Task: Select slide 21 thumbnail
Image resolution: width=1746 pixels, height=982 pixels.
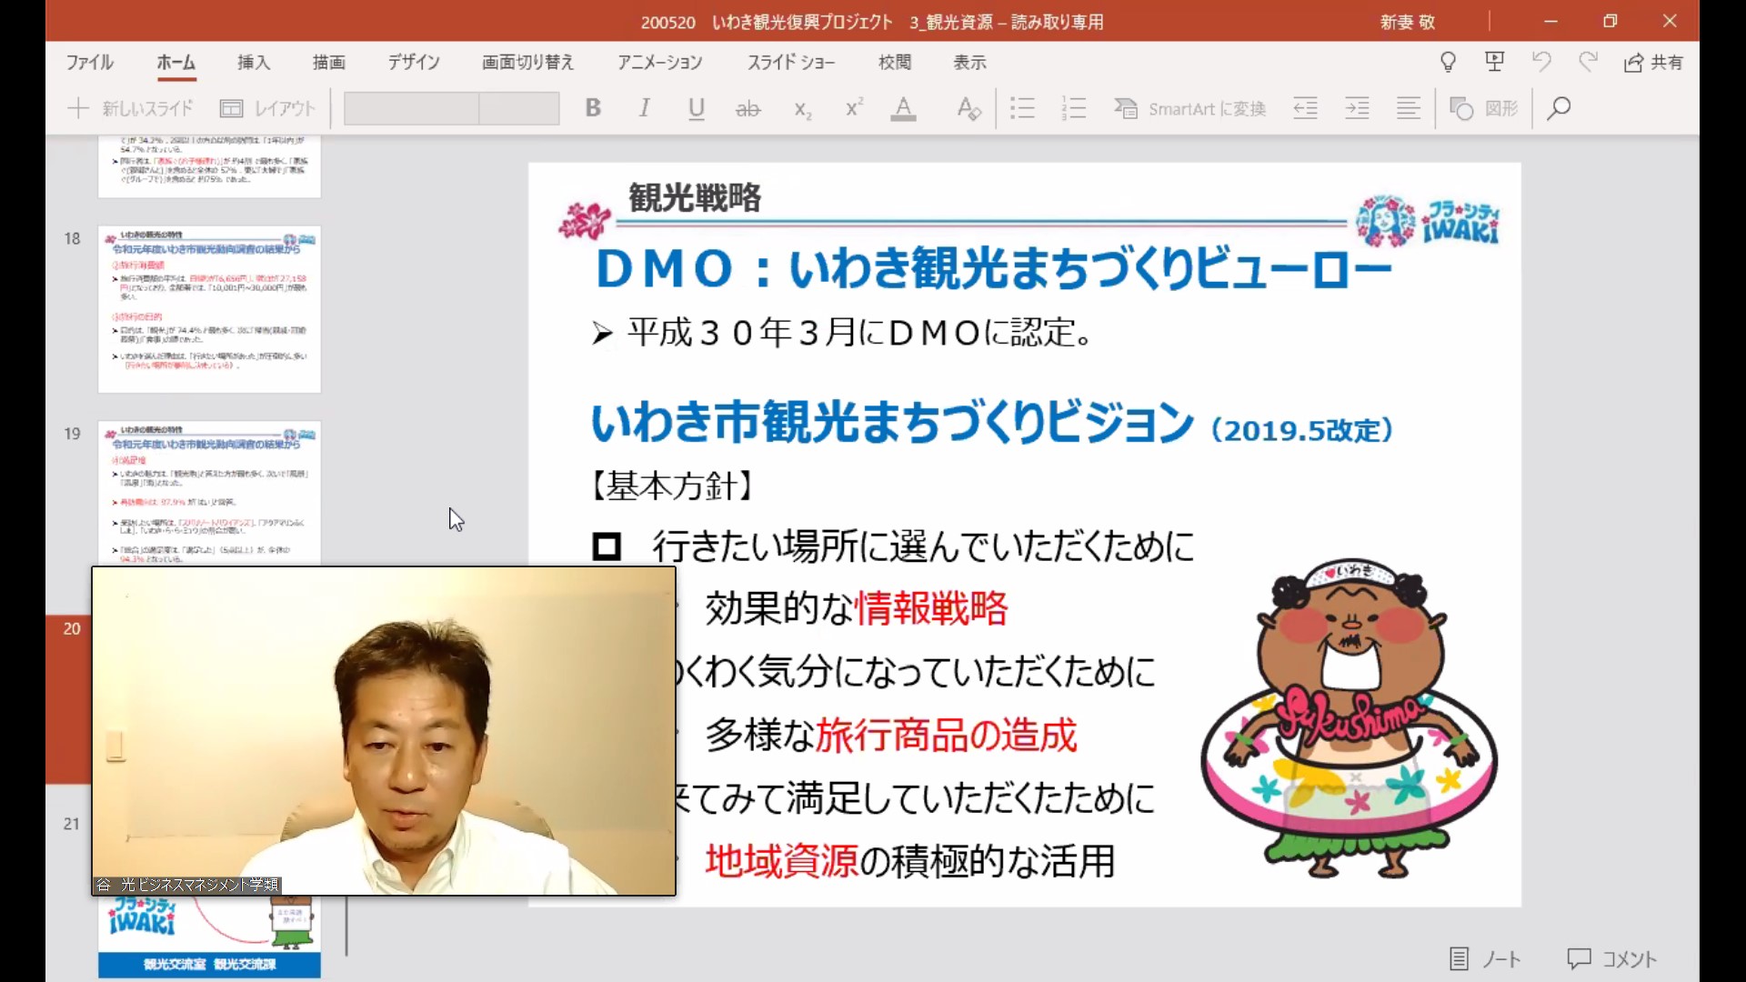Action: 209,937
